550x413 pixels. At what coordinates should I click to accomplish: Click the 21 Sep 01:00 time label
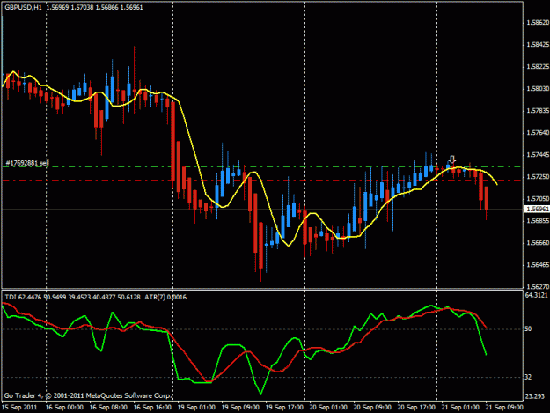click(460, 408)
